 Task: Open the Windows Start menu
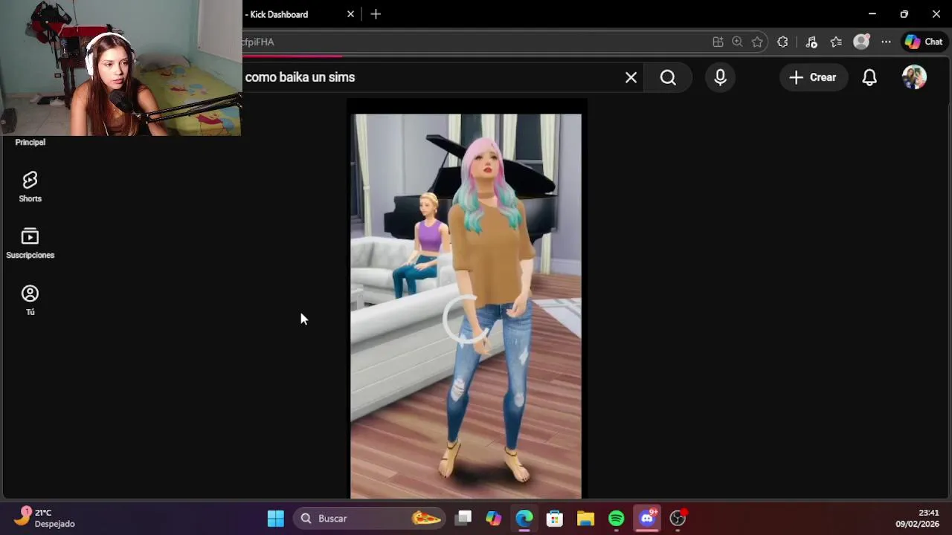point(275,518)
